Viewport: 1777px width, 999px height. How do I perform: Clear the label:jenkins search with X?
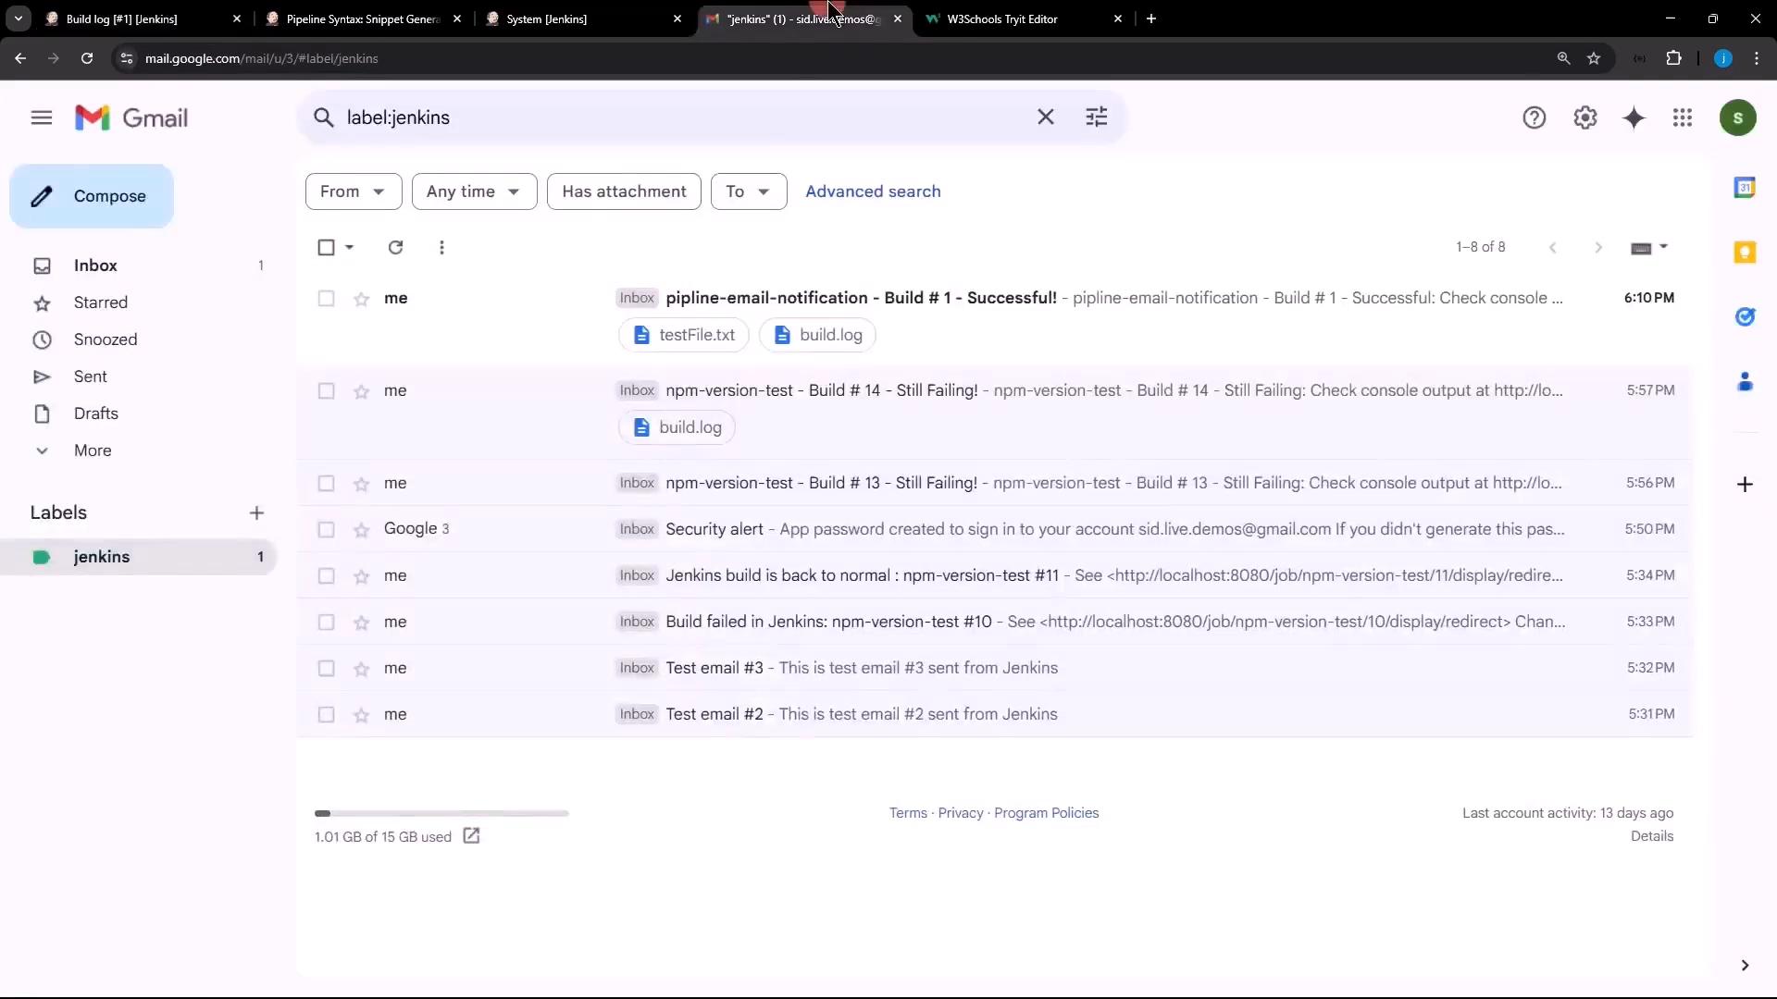(x=1045, y=117)
